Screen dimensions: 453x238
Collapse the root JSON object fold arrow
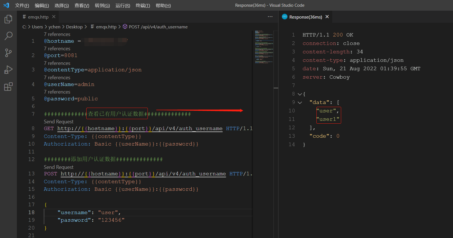[300, 94]
